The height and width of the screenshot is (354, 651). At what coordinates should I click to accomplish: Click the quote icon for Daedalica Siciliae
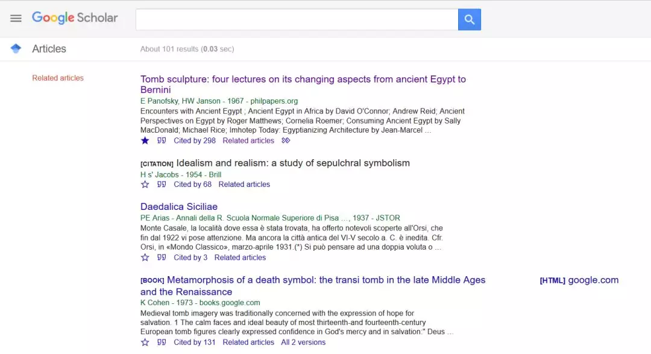coord(162,258)
